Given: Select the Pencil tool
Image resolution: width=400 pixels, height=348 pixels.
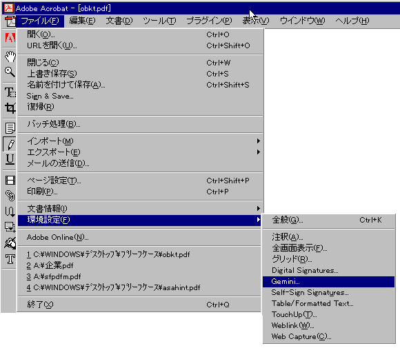Looking at the screenshot, I should point(10,144).
